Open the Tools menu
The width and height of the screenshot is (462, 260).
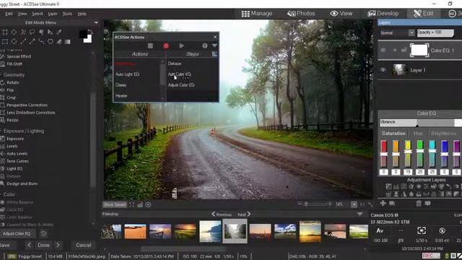point(67,14)
